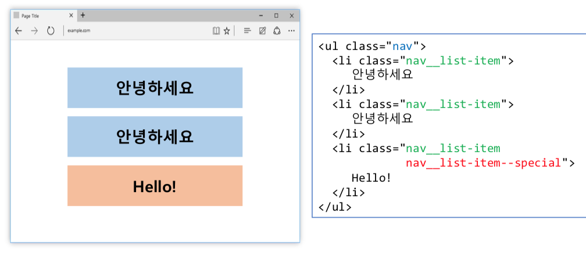This screenshot has height=253, width=586.
Task: Reload the page with refresh icon
Action: tap(51, 31)
